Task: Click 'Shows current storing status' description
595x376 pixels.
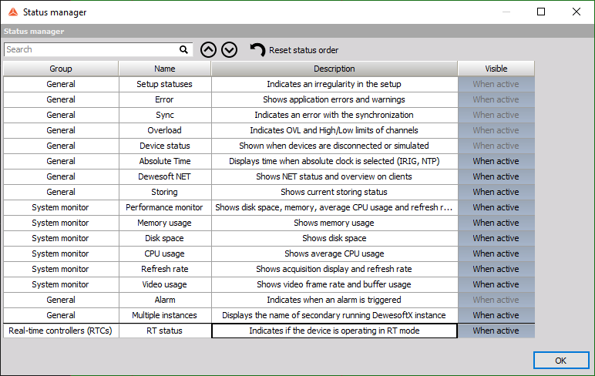Action: click(x=334, y=192)
